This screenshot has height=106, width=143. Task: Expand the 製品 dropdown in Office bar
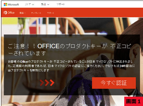point(25,13)
